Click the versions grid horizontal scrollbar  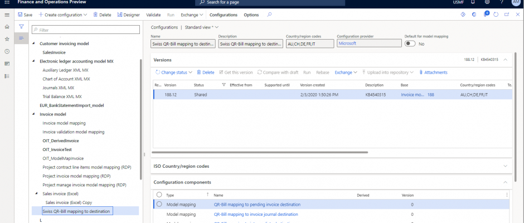pyautogui.click(x=260, y=152)
